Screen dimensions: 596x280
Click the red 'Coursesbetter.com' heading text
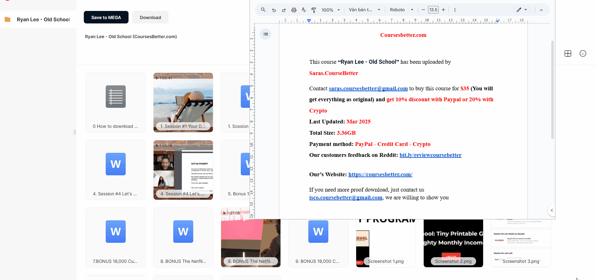403,35
